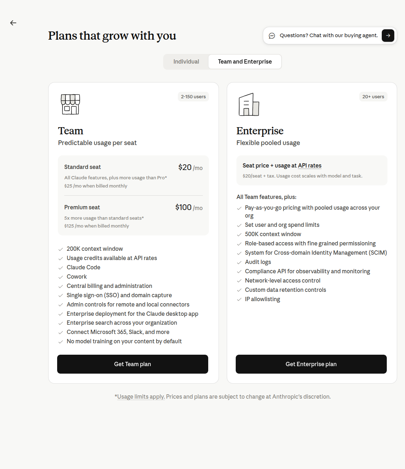Click the chat bubble icon
This screenshot has width=405, height=469.
pos(272,36)
